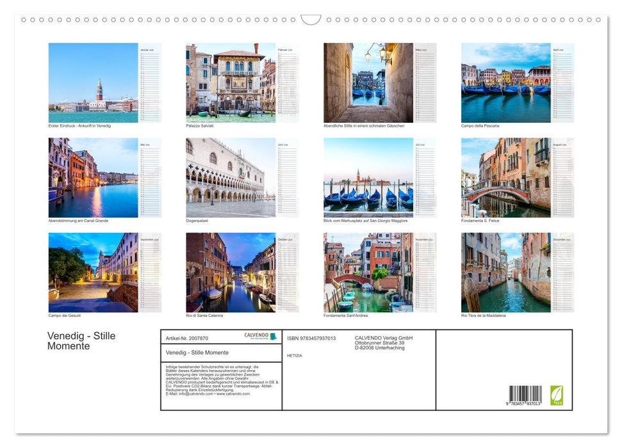Select the CALVENDO Verlag GmbH address block
The image size is (622, 448).
coord(382,342)
